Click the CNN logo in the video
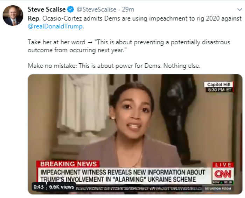The height and width of the screenshot is (198, 245). [223, 174]
